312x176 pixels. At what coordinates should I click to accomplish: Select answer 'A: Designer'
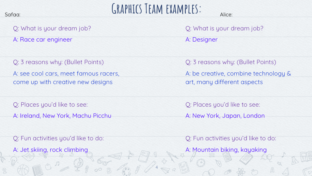201,40
